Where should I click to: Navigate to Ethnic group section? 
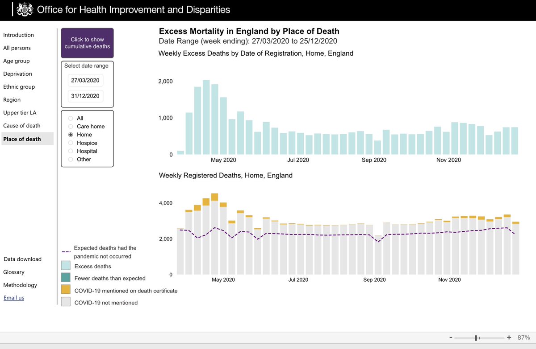[19, 87]
